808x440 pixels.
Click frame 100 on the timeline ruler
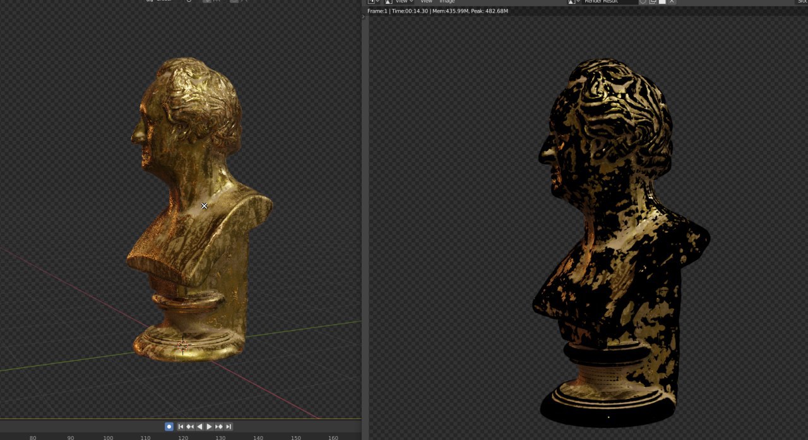tap(108, 437)
